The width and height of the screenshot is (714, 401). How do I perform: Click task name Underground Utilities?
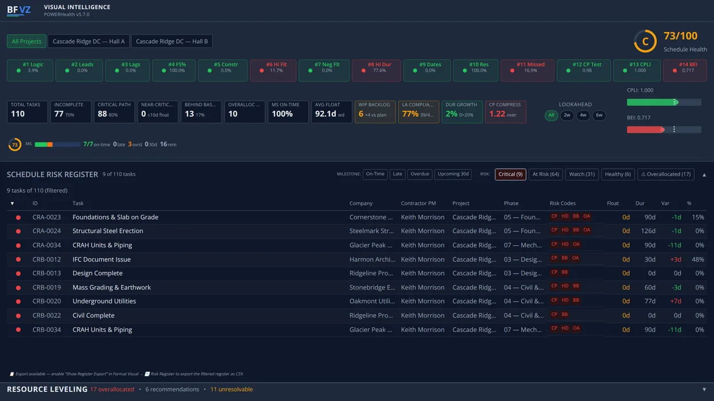pyautogui.click(x=104, y=302)
